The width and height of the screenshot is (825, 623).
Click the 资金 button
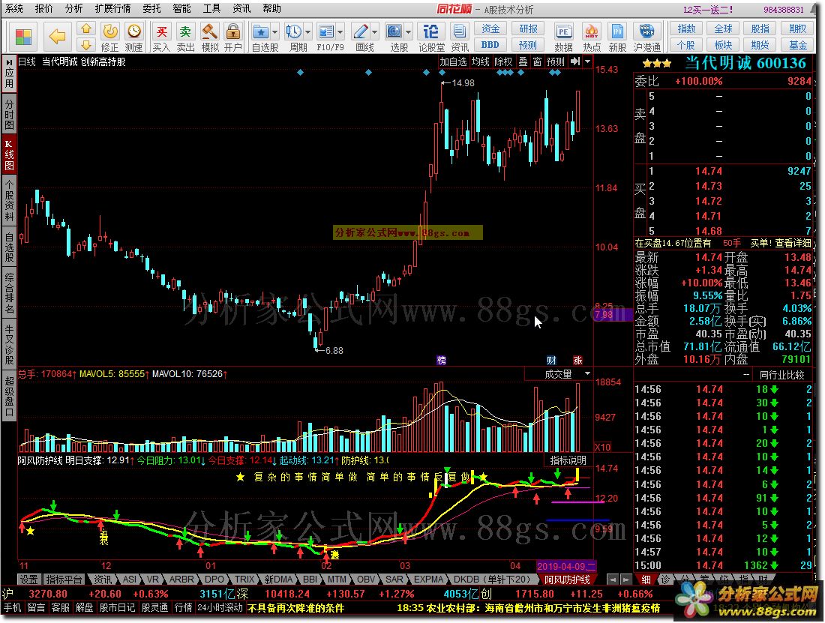[x=490, y=28]
